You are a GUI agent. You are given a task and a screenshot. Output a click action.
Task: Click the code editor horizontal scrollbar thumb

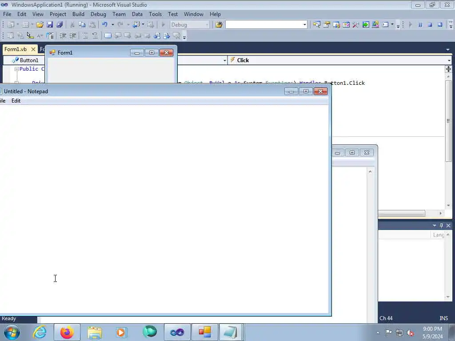coord(401,213)
